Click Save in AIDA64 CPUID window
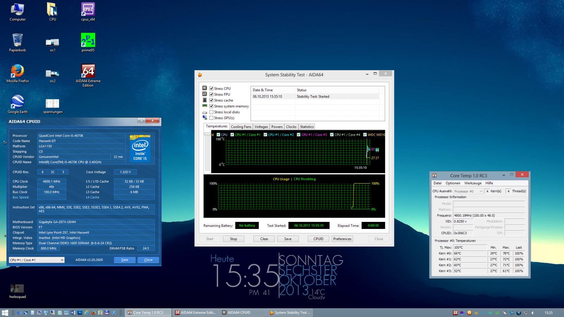564x317 pixels. click(x=124, y=260)
